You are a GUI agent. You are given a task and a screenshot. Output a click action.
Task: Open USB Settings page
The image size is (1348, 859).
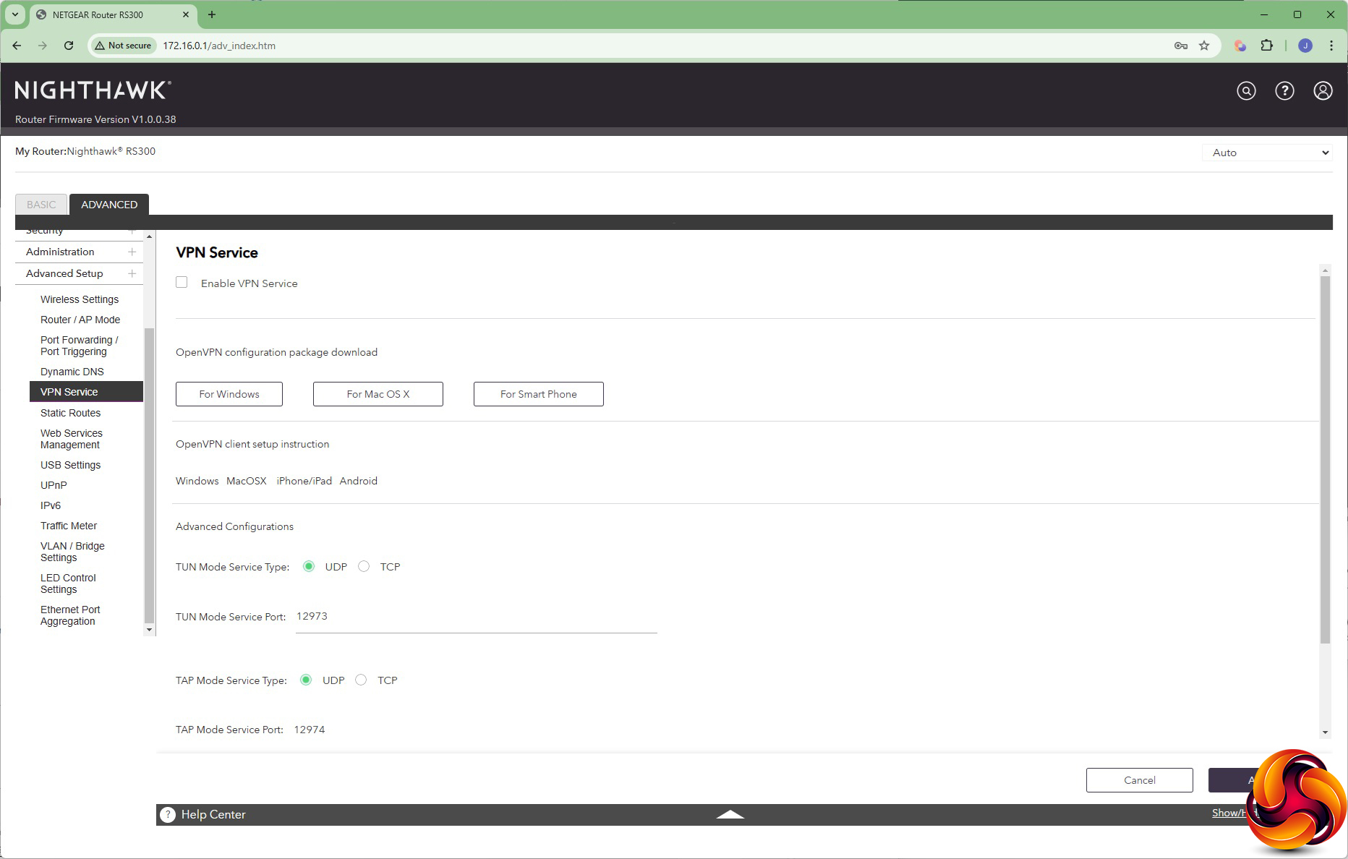pyautogui.click(x=70, y=465)
